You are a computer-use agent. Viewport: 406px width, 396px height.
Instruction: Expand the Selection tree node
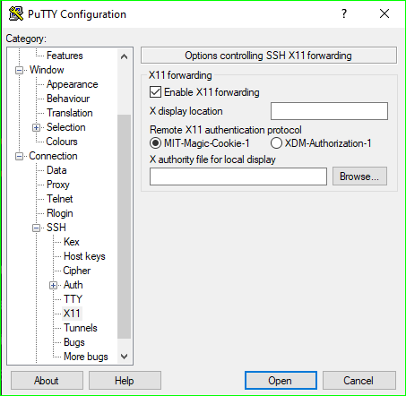click(x=36, y=127)
